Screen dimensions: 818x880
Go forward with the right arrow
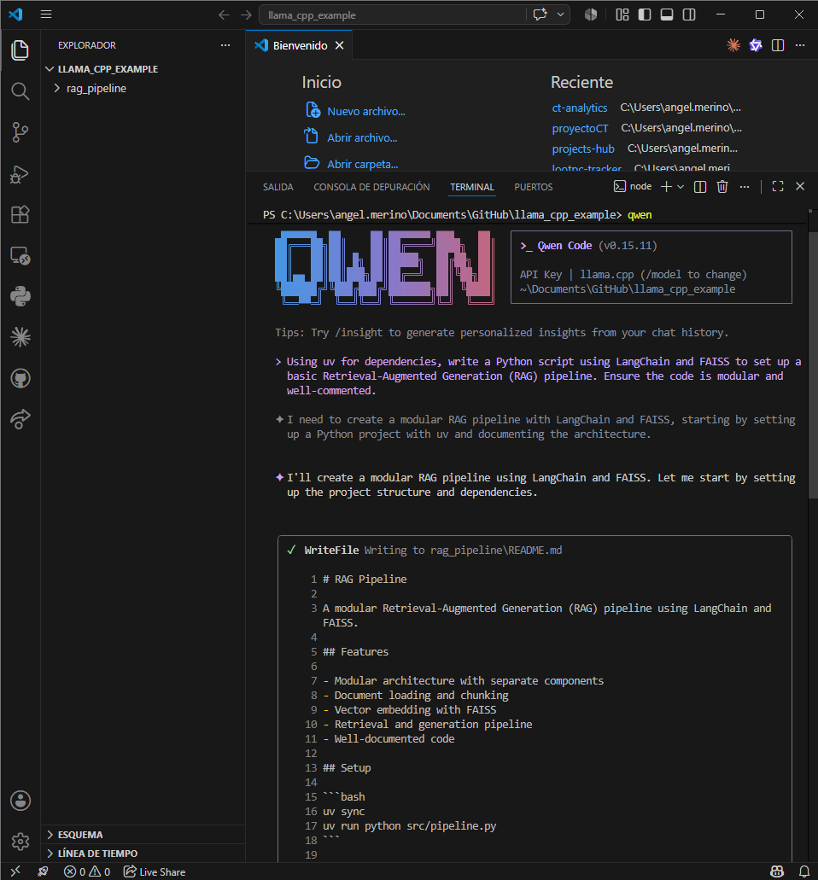tap(246, 15)
